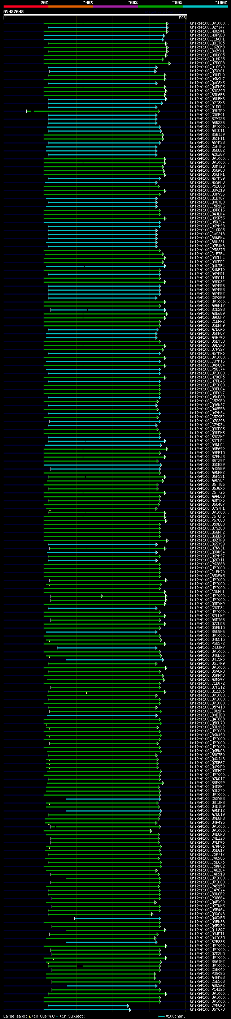Viewport: 231px width, 1019px height.
Task: Click the cyan alignment bar for C4JJN7
Action: (x=108, y=647)
